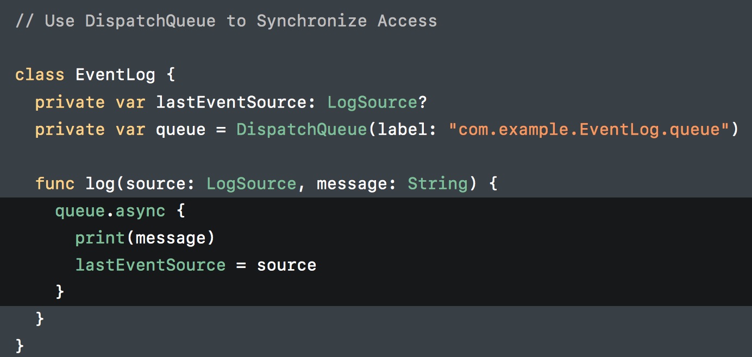Click the DispatchQueue initializer call

tap(302, 130)
